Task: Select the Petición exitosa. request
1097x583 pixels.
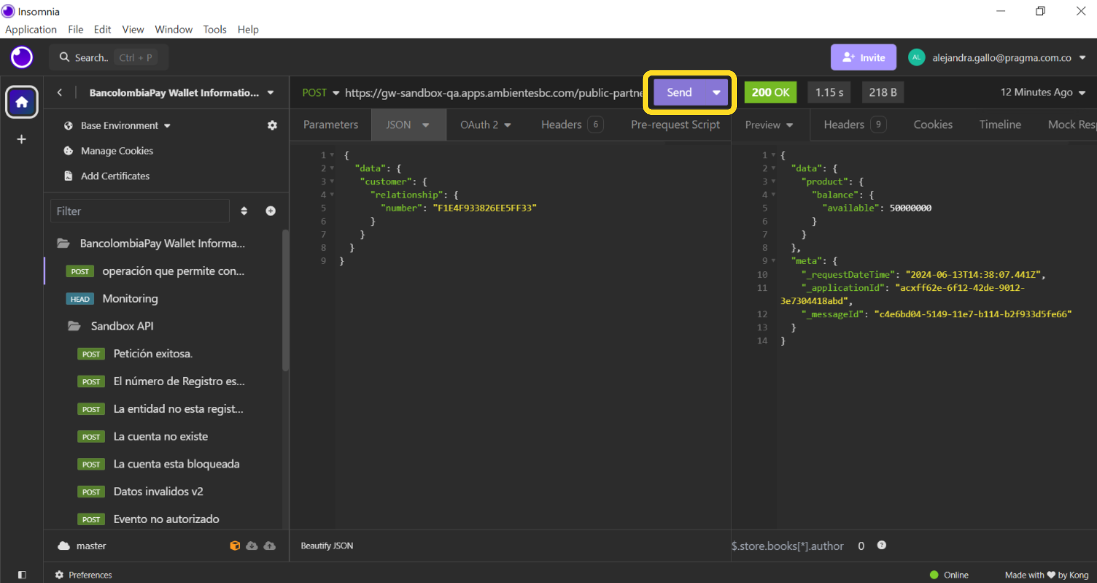Action: pos(153,354)
